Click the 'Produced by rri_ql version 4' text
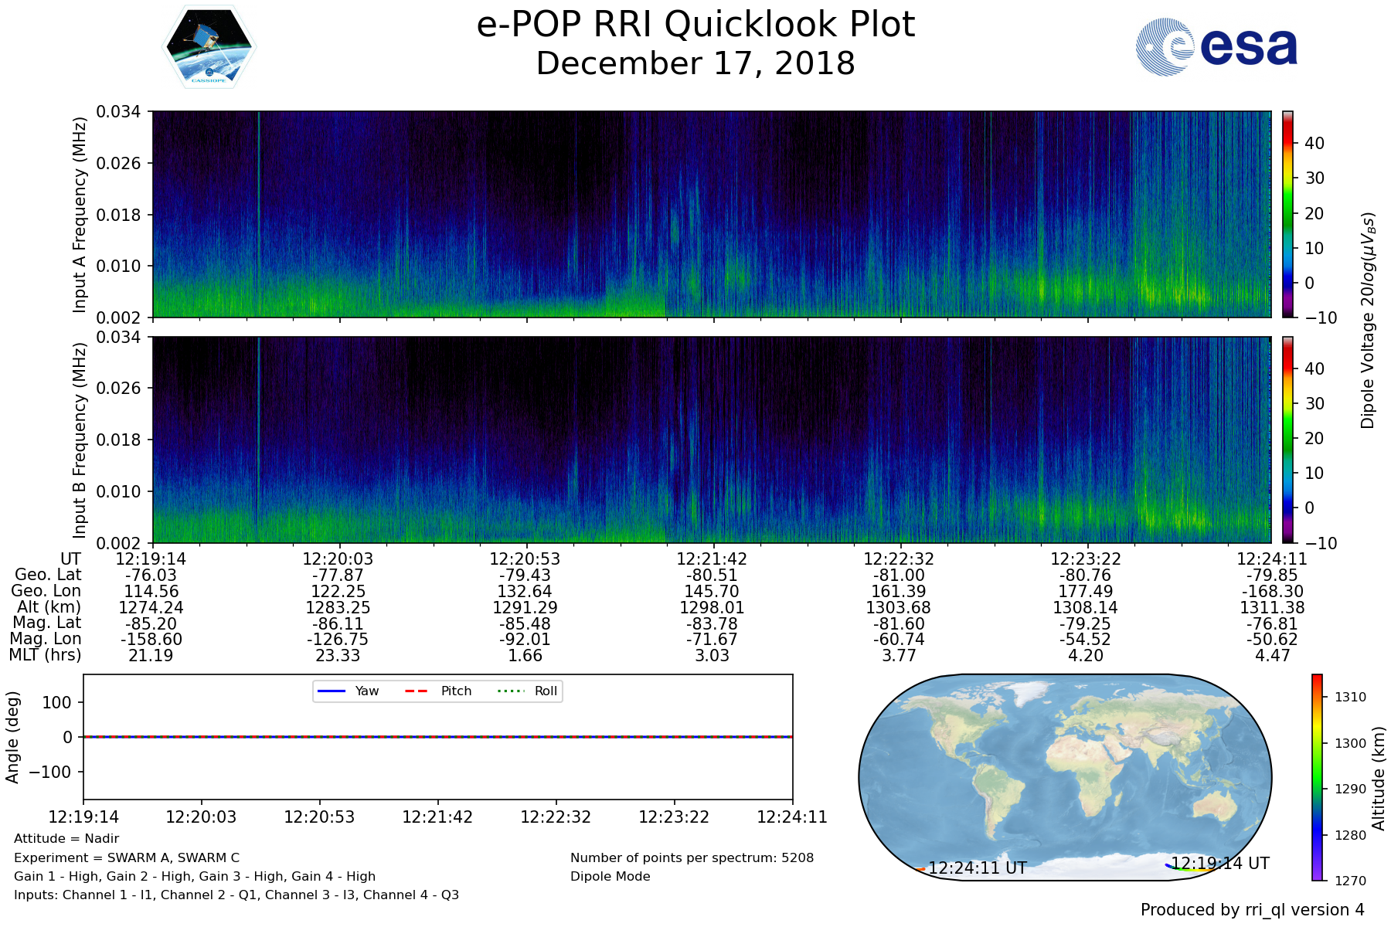 1252,910
